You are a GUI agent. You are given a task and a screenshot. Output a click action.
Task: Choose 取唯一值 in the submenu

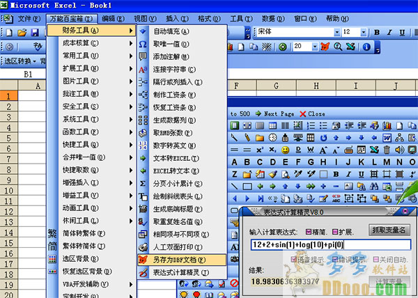[x=182, y=44]
